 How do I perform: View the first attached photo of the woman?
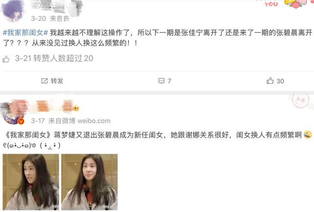click(x=31, y=182)
